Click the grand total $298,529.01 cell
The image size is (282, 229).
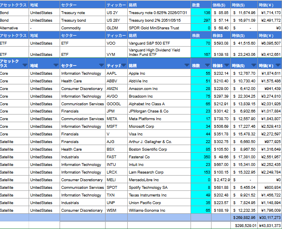[244, 225]
